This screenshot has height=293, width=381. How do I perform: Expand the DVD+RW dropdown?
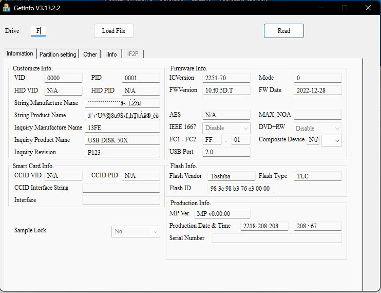318,129
